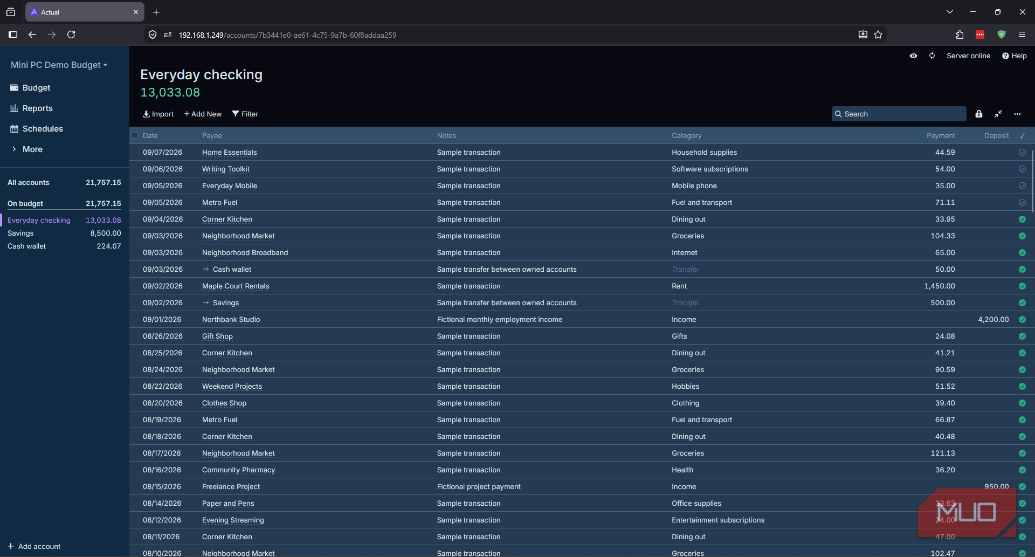This screenshot has height=557, width=1035.
Task: Expand the More section in the sidebar
Action: coord(27,149)
